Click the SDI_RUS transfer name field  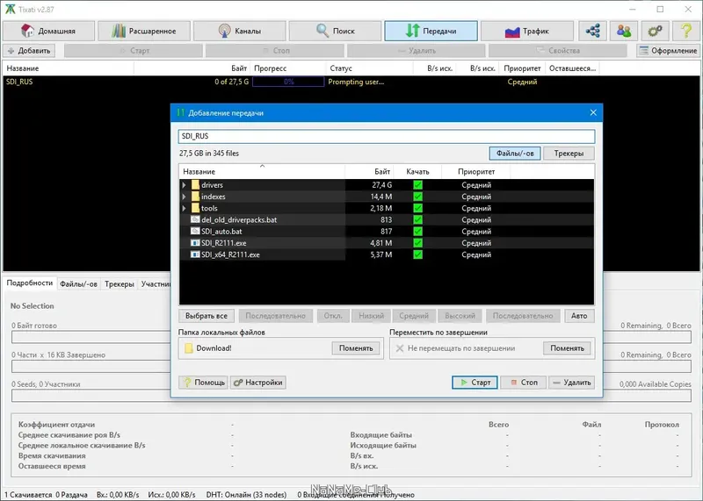387,136
